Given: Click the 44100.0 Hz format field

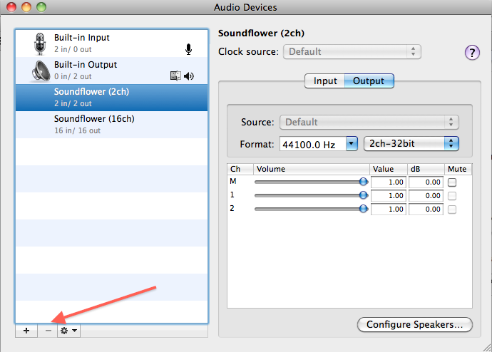Looking at the screenshot, I should pyautogui.click(x=313, y=144).
